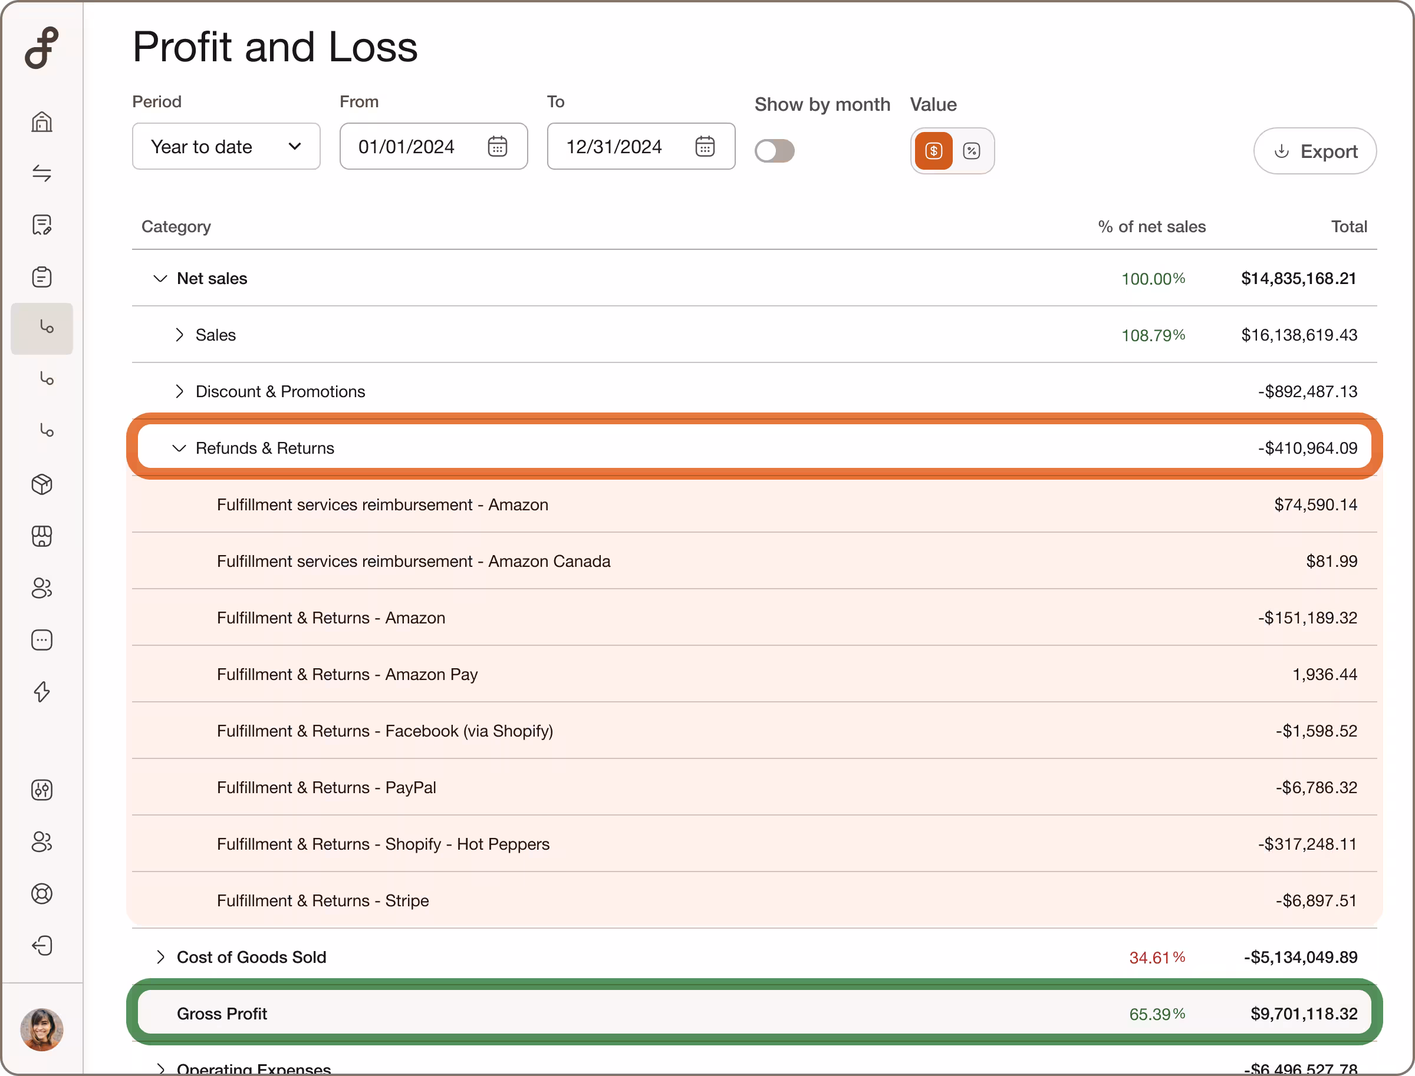Select the highlighted active report sidebar icon

[x=42, y=329]
